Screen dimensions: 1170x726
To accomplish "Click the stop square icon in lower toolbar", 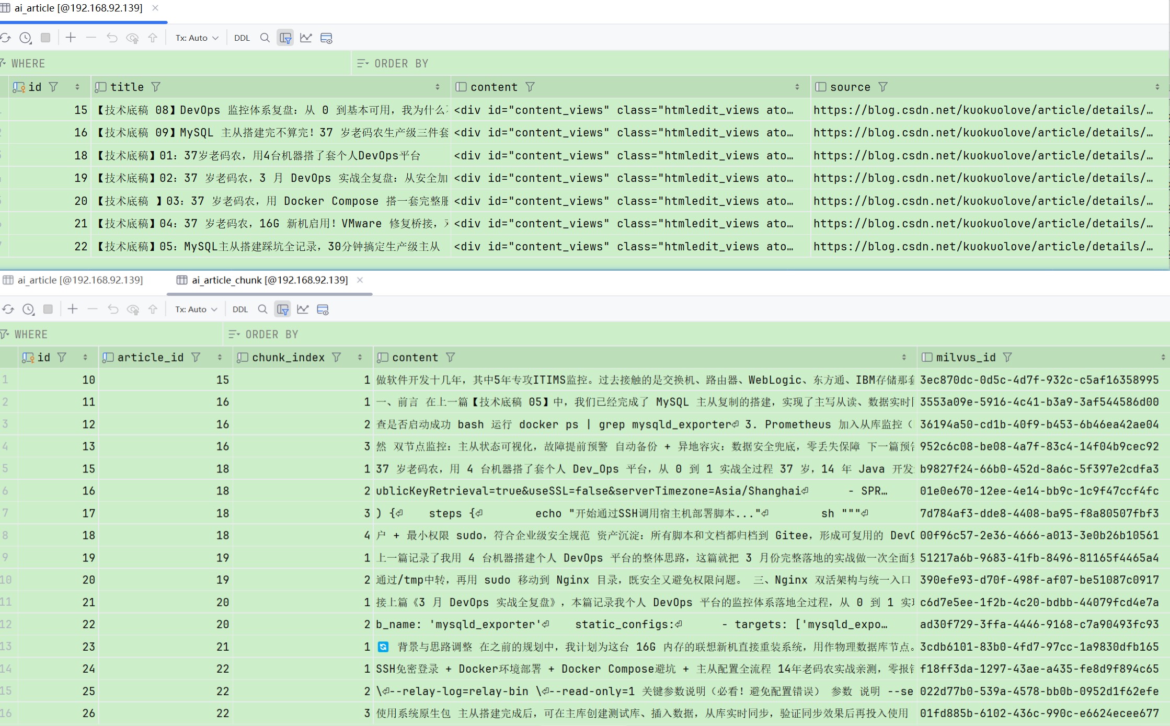I will 48,309.
